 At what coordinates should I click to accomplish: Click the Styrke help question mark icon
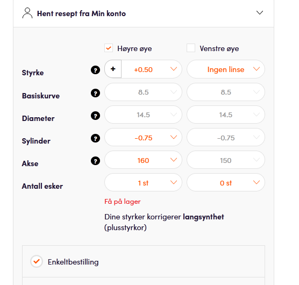click(95, 70)
